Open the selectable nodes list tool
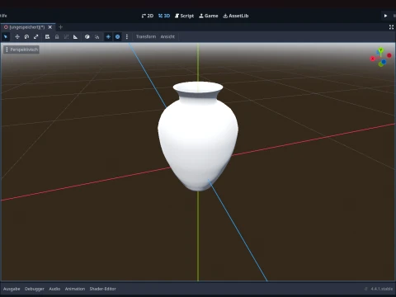This screenshot has width=396, height=297. pos(47,36)
